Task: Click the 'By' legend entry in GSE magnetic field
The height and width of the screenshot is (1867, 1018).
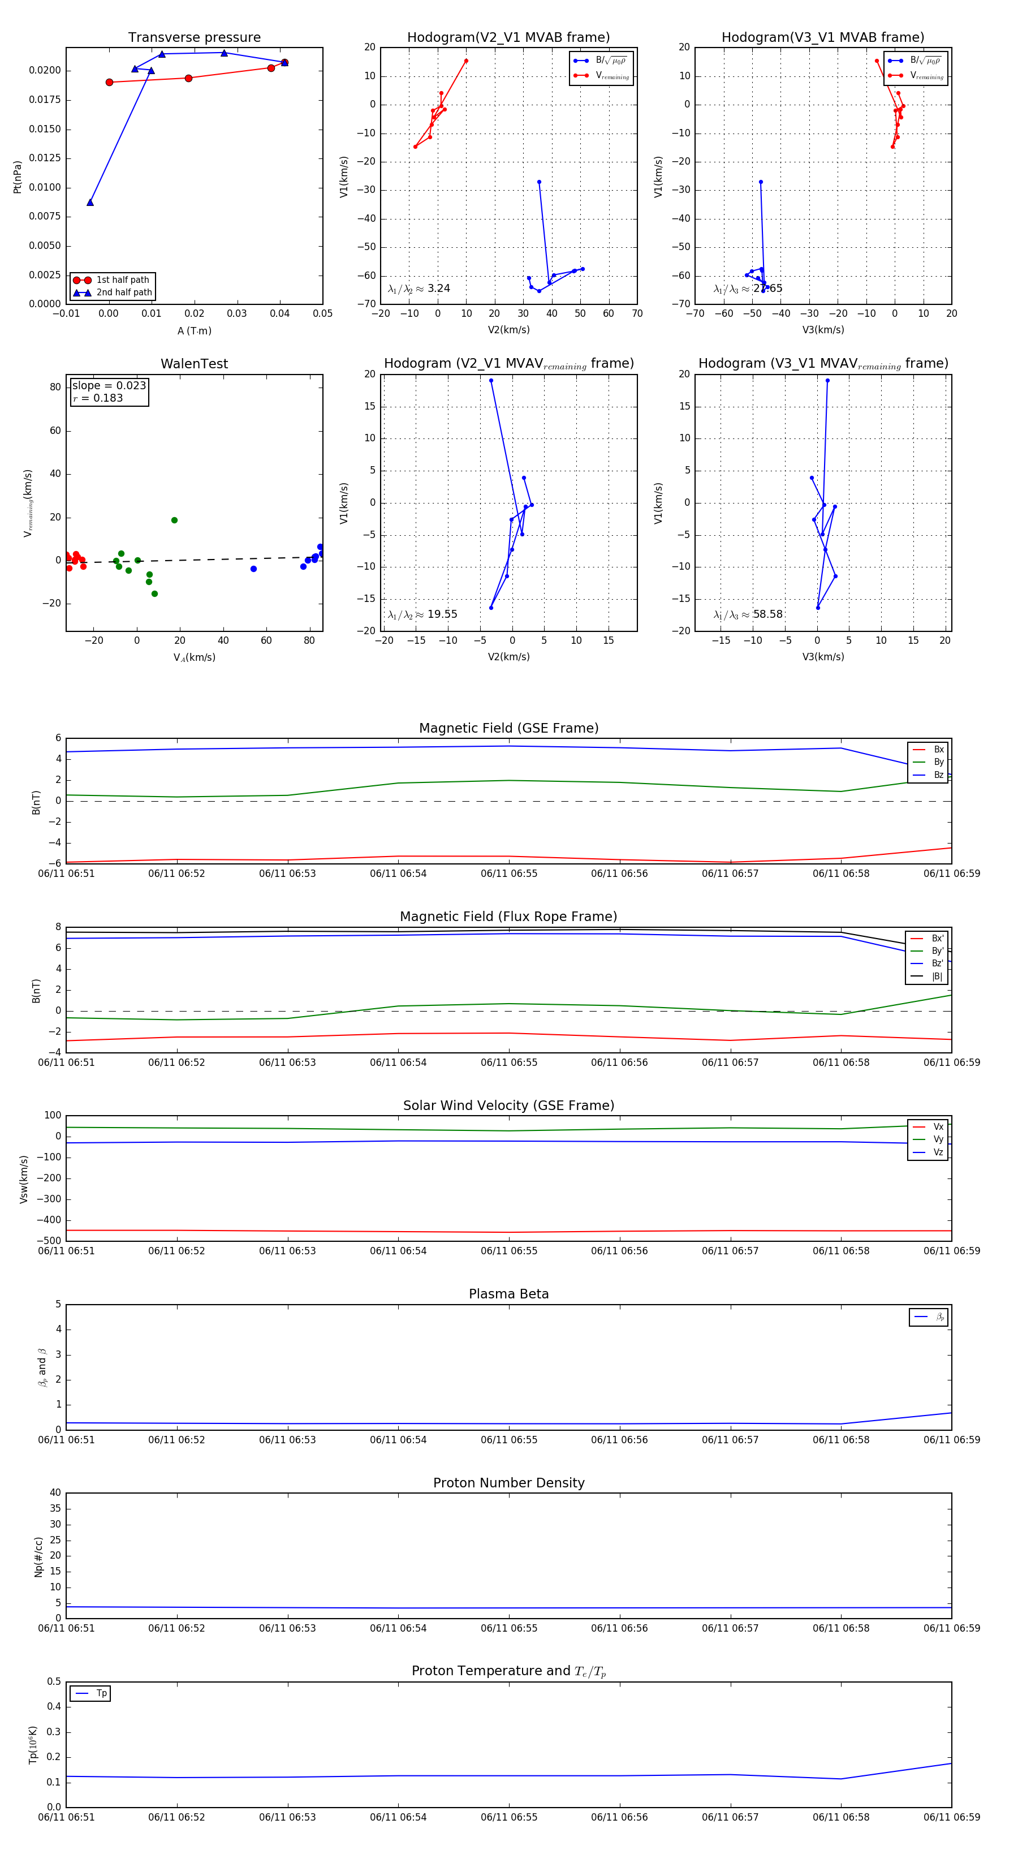Action: pyautogui.click(x=928, y=762)
